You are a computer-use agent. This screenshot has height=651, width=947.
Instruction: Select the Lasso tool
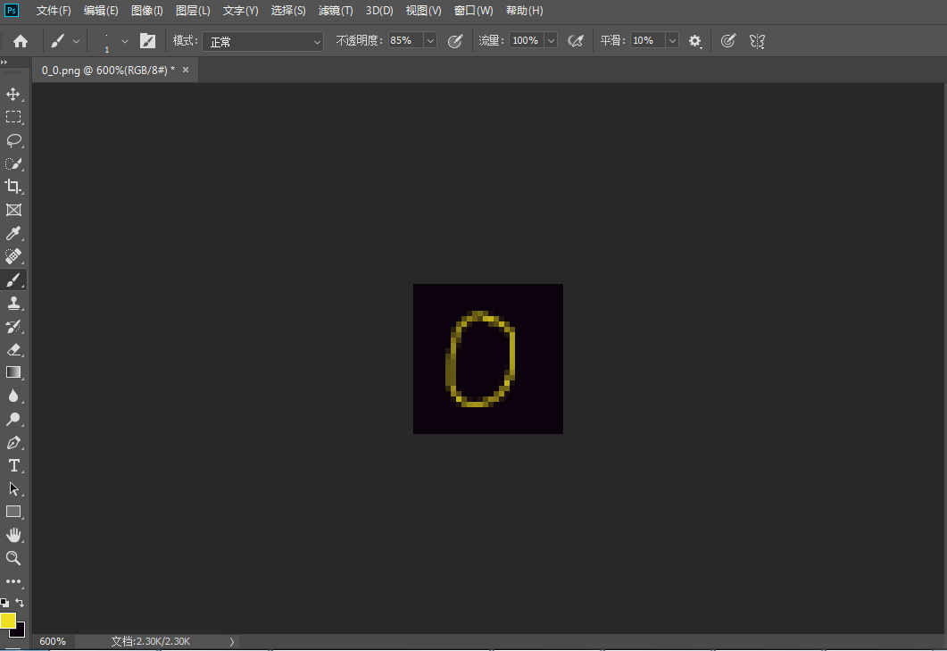pos(13,140)
